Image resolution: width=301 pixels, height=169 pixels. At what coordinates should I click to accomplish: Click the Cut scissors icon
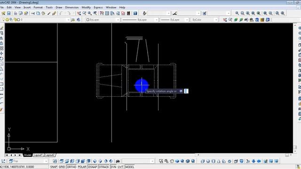(33, 13)
